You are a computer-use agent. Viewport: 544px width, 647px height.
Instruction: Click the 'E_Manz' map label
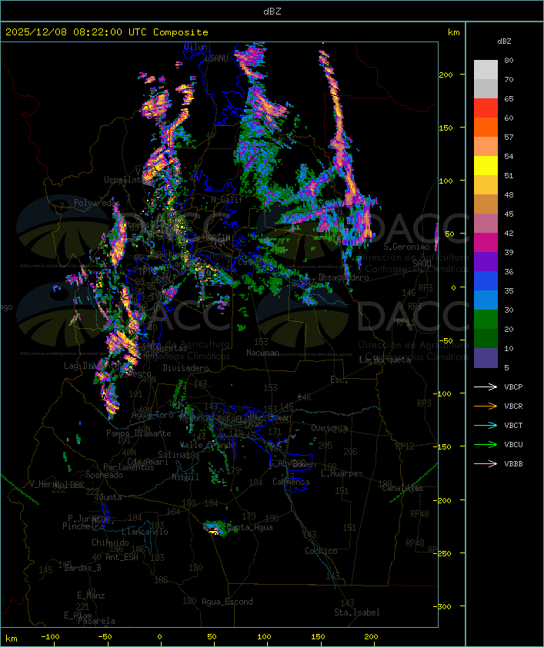[x=91, y=596]
